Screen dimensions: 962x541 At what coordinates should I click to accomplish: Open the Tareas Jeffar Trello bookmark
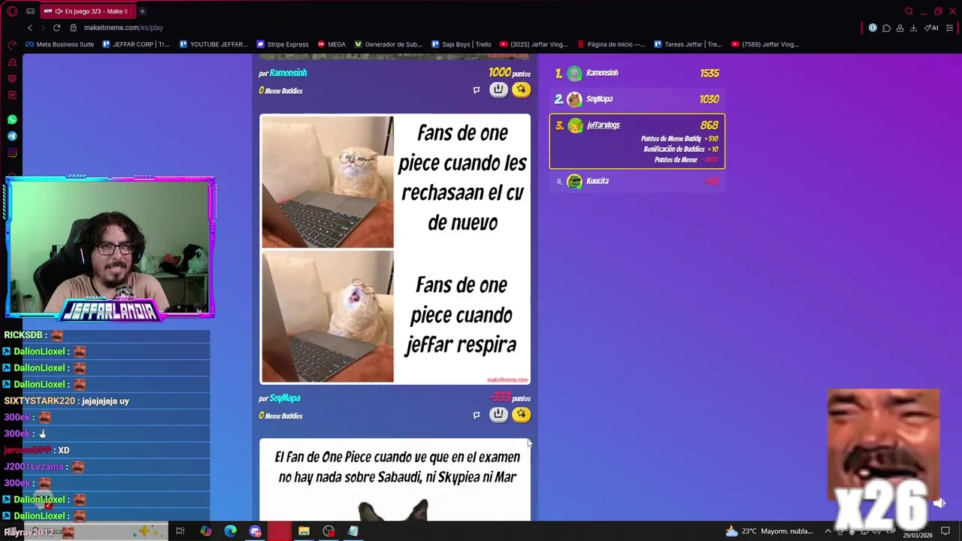click(x=688, y=44)
